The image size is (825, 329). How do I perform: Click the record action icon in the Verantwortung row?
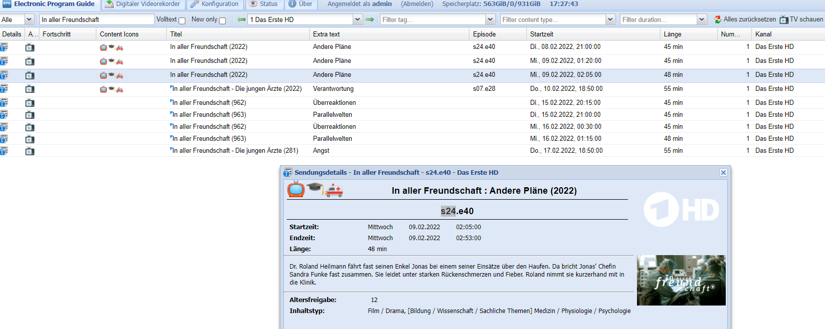(x=30, y=89)
